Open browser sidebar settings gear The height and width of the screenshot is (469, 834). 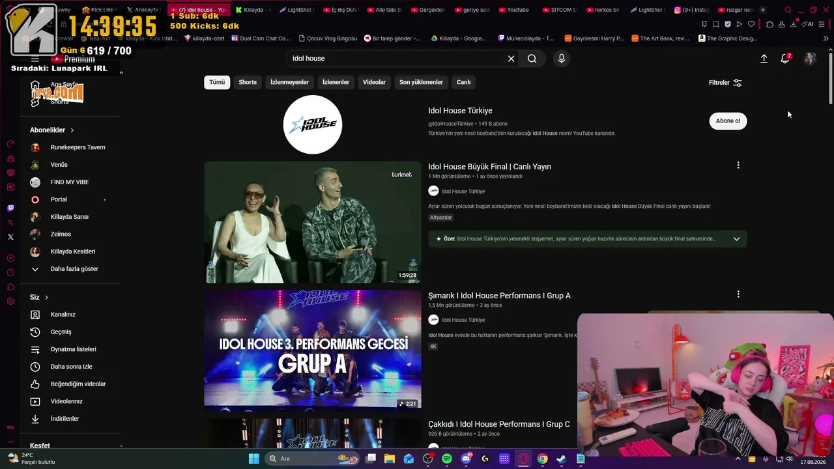coord(10,301)
